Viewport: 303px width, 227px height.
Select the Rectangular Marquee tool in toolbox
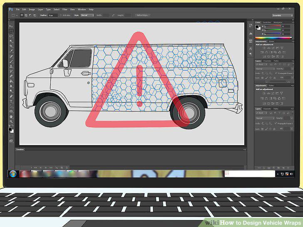(11, 31)
